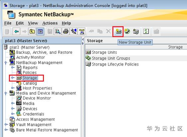Click the pane splitter collapse arrow

coord(83,39)
